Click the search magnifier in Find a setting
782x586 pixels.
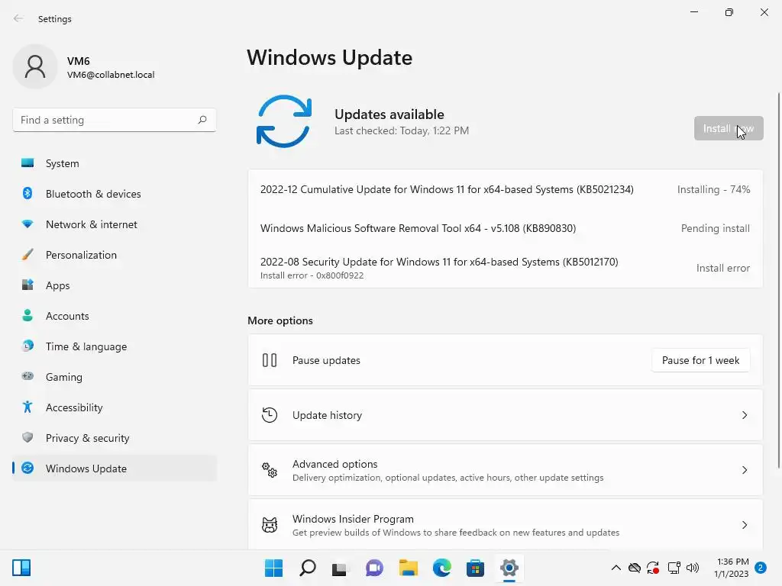[202, 120]
